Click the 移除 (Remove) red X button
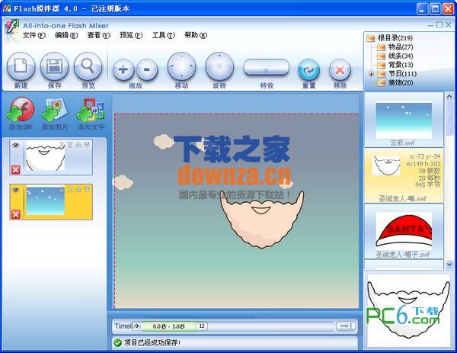 (x=340, y=69)
